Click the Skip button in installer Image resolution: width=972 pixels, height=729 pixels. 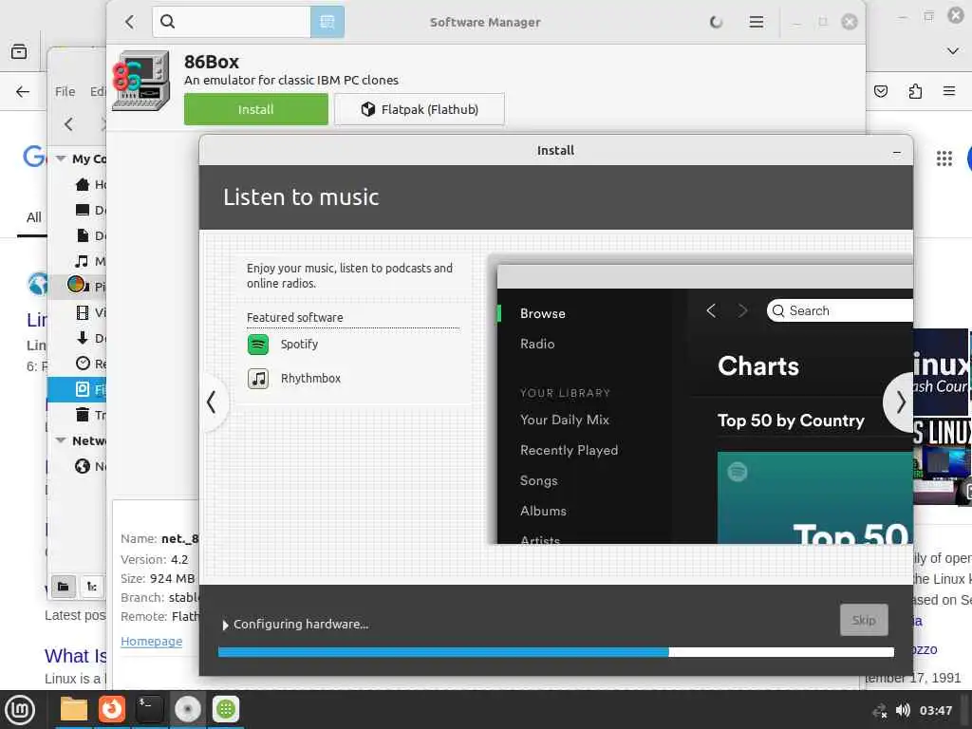point(864,620)
